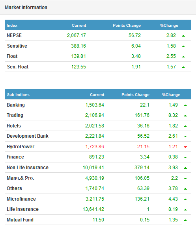196x225 pixels.
Task: Click the Points Change header in Index table
Action: coord(127,26)
